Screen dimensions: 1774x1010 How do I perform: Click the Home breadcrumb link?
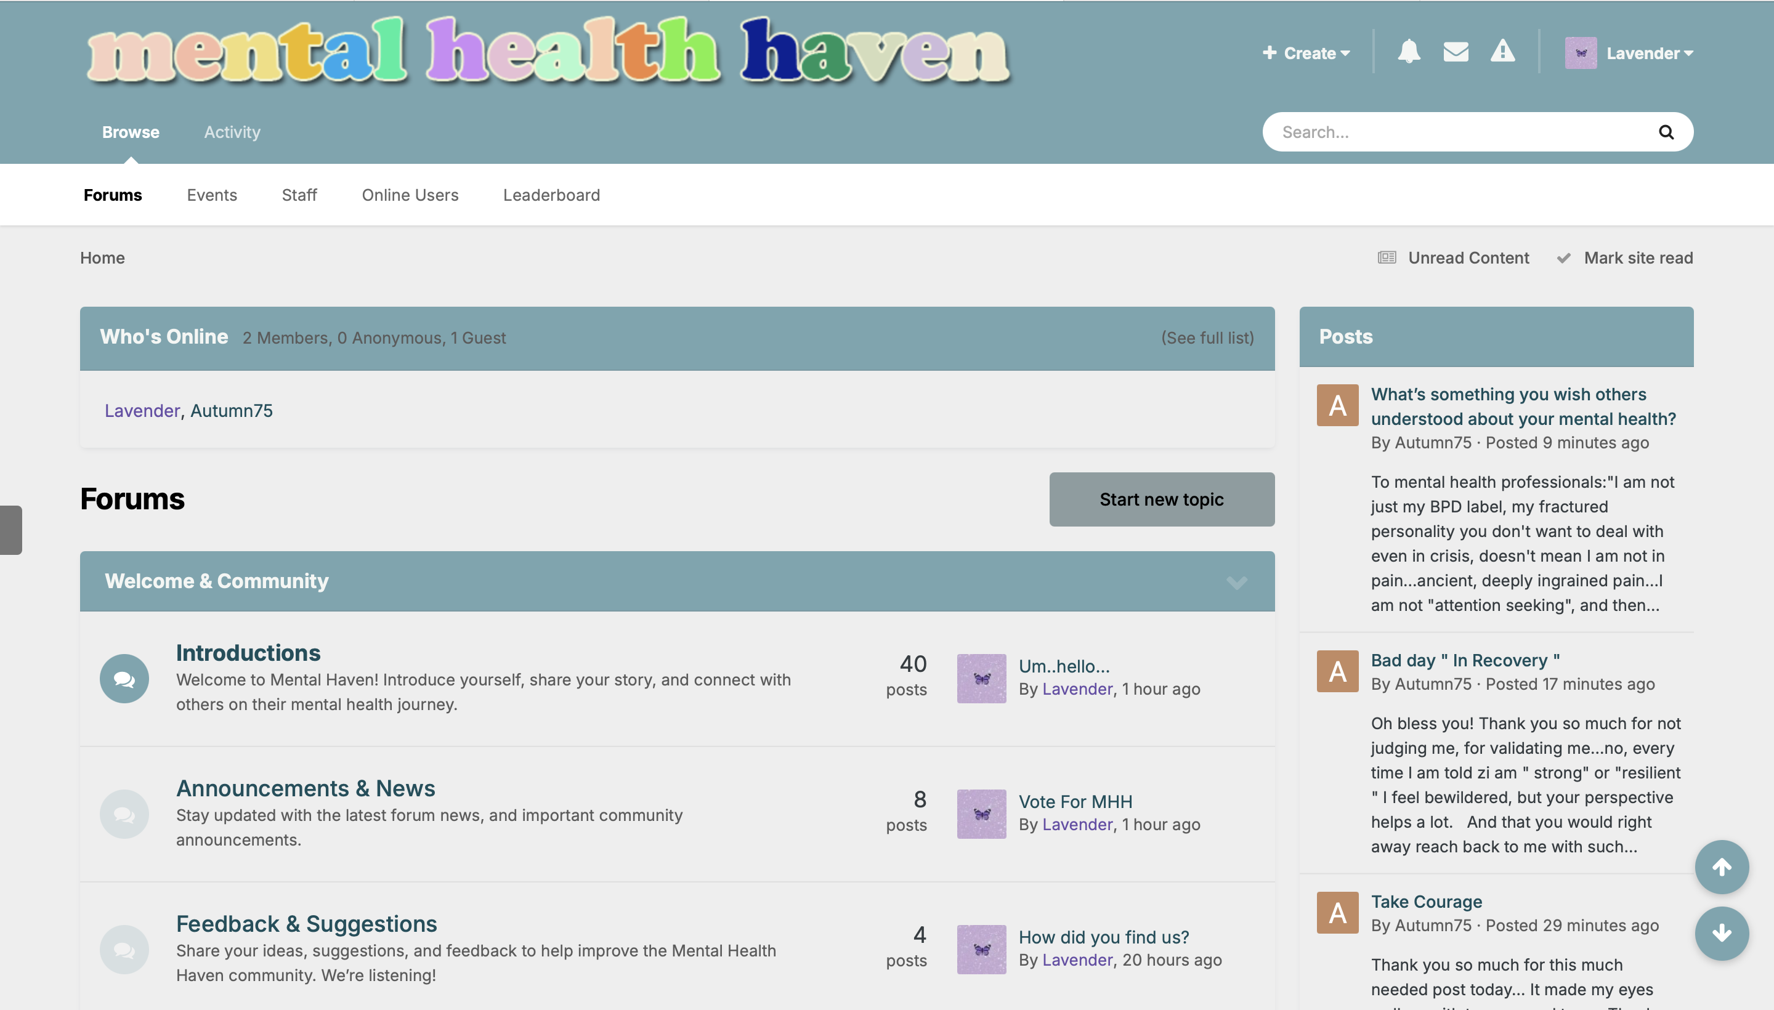(102, 257)
